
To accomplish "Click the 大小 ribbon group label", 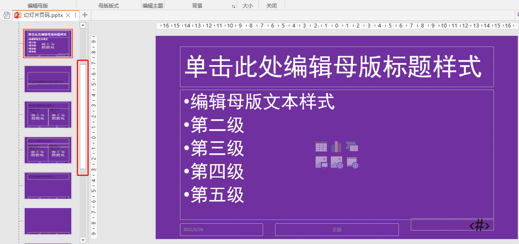I will [247, 6].
